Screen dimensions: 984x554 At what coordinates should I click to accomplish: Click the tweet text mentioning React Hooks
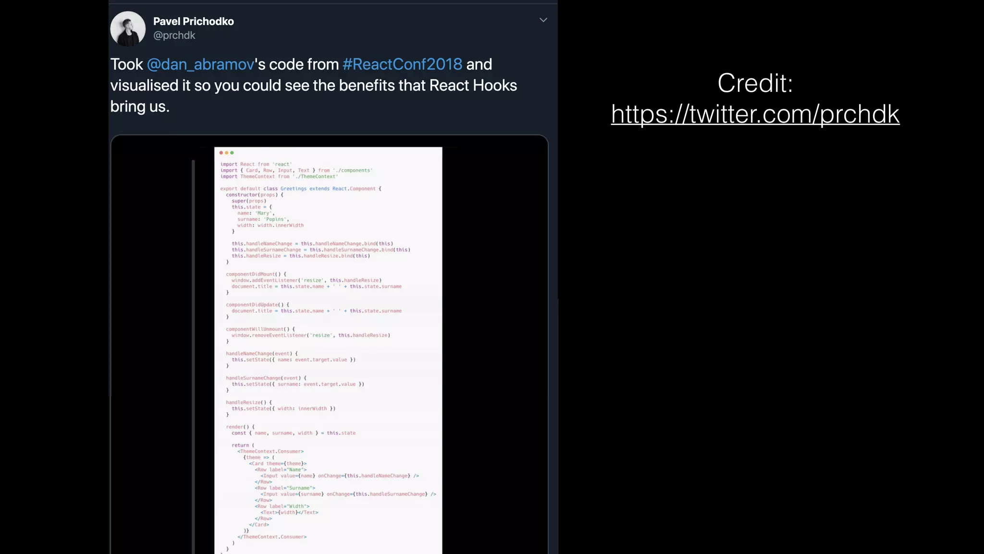coord(313,86)
